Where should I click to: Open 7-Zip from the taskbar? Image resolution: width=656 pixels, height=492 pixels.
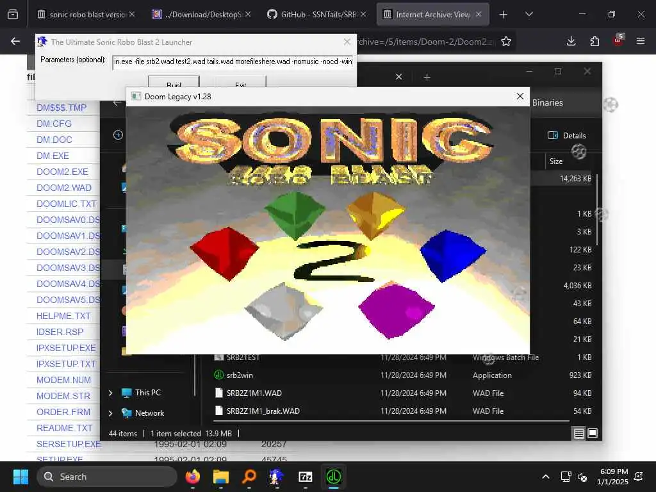point(306,477)
